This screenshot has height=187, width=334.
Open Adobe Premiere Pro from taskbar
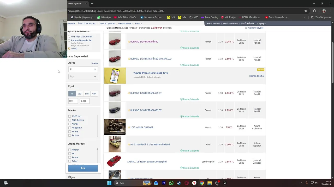[x=164, y=183]
